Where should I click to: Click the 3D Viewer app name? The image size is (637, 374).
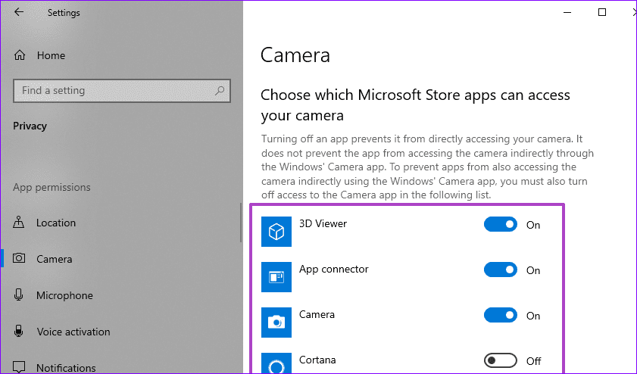(x=323, y=224)
